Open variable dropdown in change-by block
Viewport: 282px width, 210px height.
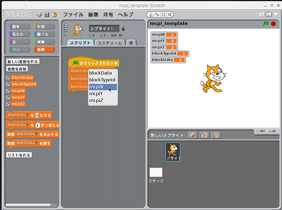[18, 125]
